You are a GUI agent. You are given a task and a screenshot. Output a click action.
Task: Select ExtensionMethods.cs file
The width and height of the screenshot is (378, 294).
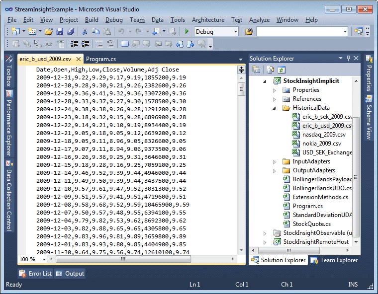pyautogui.click(x=320, y=197)
